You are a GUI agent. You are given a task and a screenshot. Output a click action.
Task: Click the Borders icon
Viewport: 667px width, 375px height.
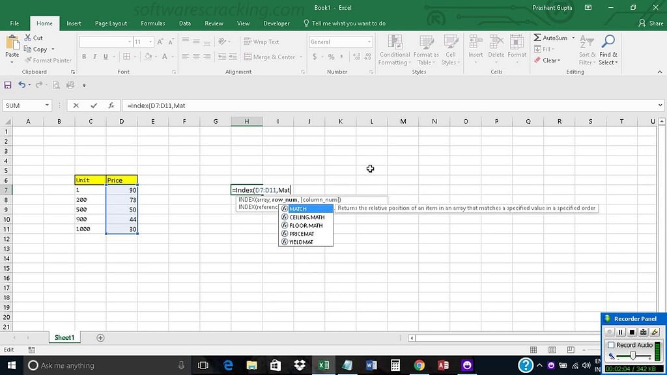click(x=127, y=57)
